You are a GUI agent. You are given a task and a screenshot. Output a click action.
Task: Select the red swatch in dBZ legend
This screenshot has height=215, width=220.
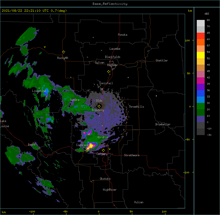pyautogui.click(x=201, y=36)
